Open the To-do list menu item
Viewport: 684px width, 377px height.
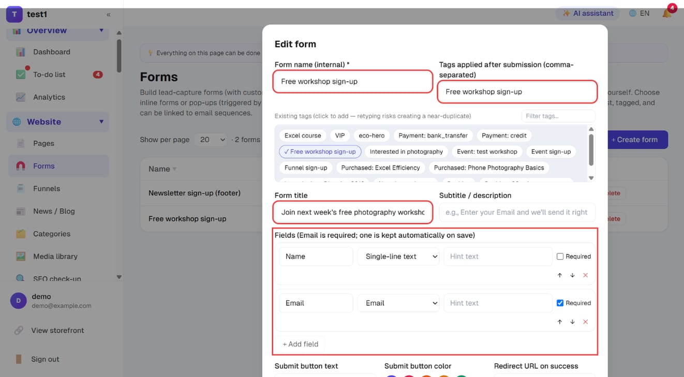[58, 74]
